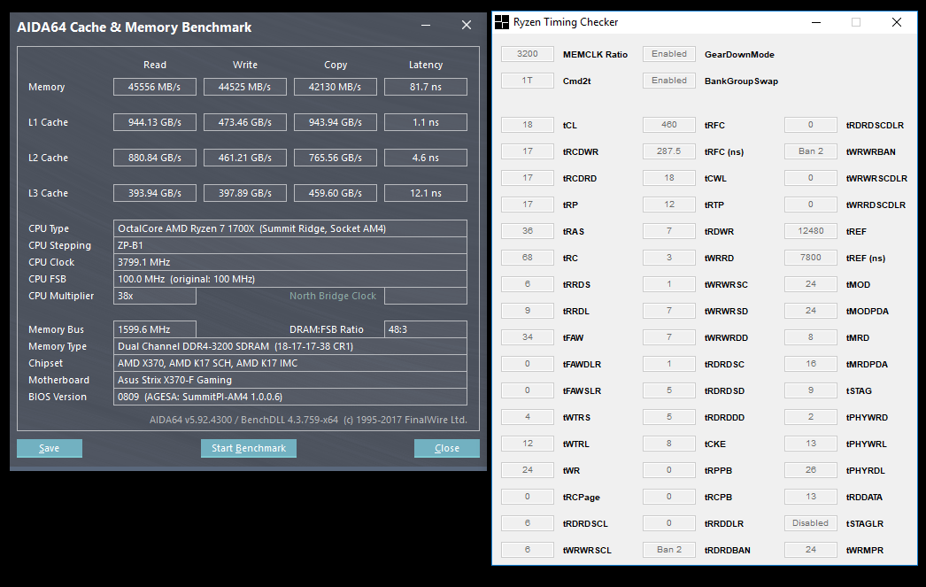The height and width of the screenshot is (587, 926).
Task: Click the Close button in AIDA64 window
Action: pyautogui.click(x=446, y=448)
